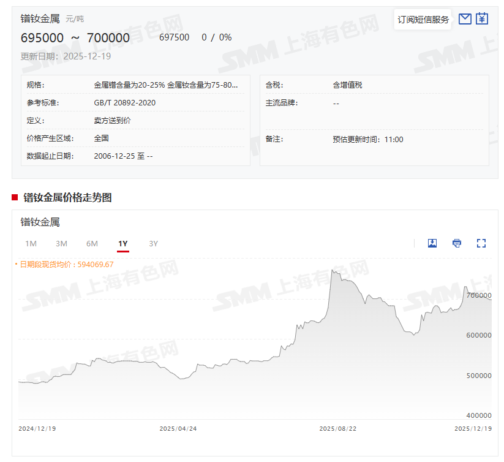The height and width of the screenshot is (462, 504).
Task: Click the 订阅短信服务 button
Action: [423, 20]
